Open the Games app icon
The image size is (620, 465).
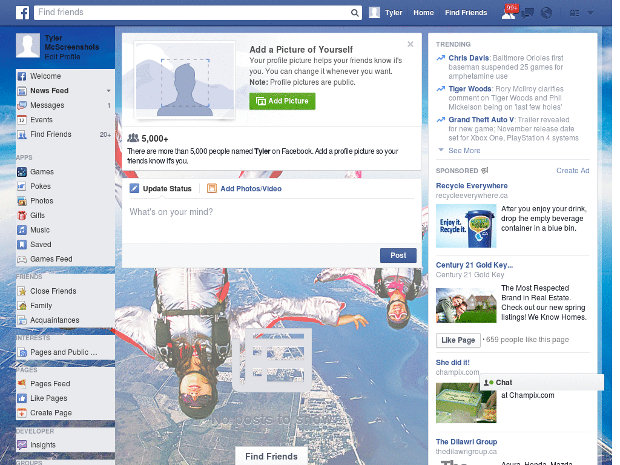click(22, 172)
